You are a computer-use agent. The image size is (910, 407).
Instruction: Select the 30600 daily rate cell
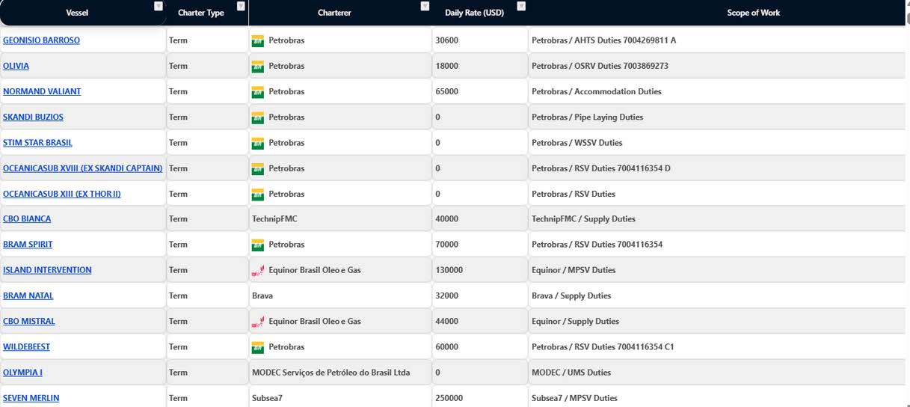[480, 40]
